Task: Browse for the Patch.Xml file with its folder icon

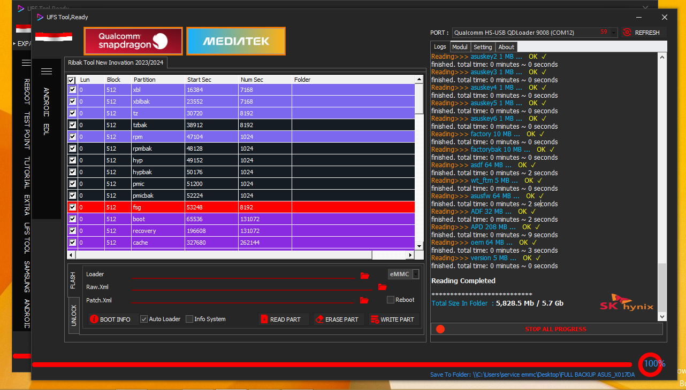Action: [x=364, y=300]
